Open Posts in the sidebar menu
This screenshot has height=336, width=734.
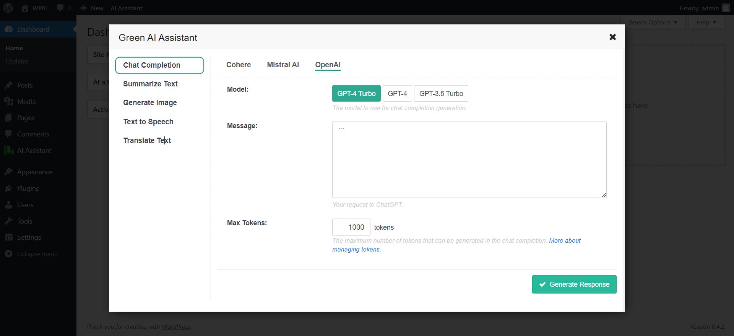pyautogui.click(x=25, y=85)
